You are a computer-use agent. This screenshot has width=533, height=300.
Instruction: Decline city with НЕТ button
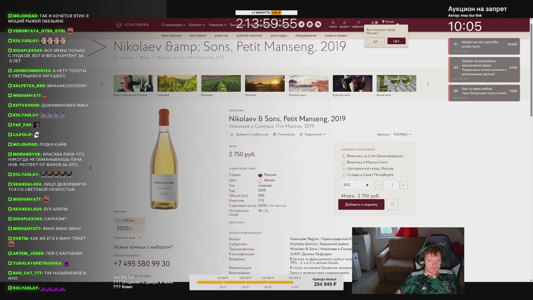(x=396, y=41)
